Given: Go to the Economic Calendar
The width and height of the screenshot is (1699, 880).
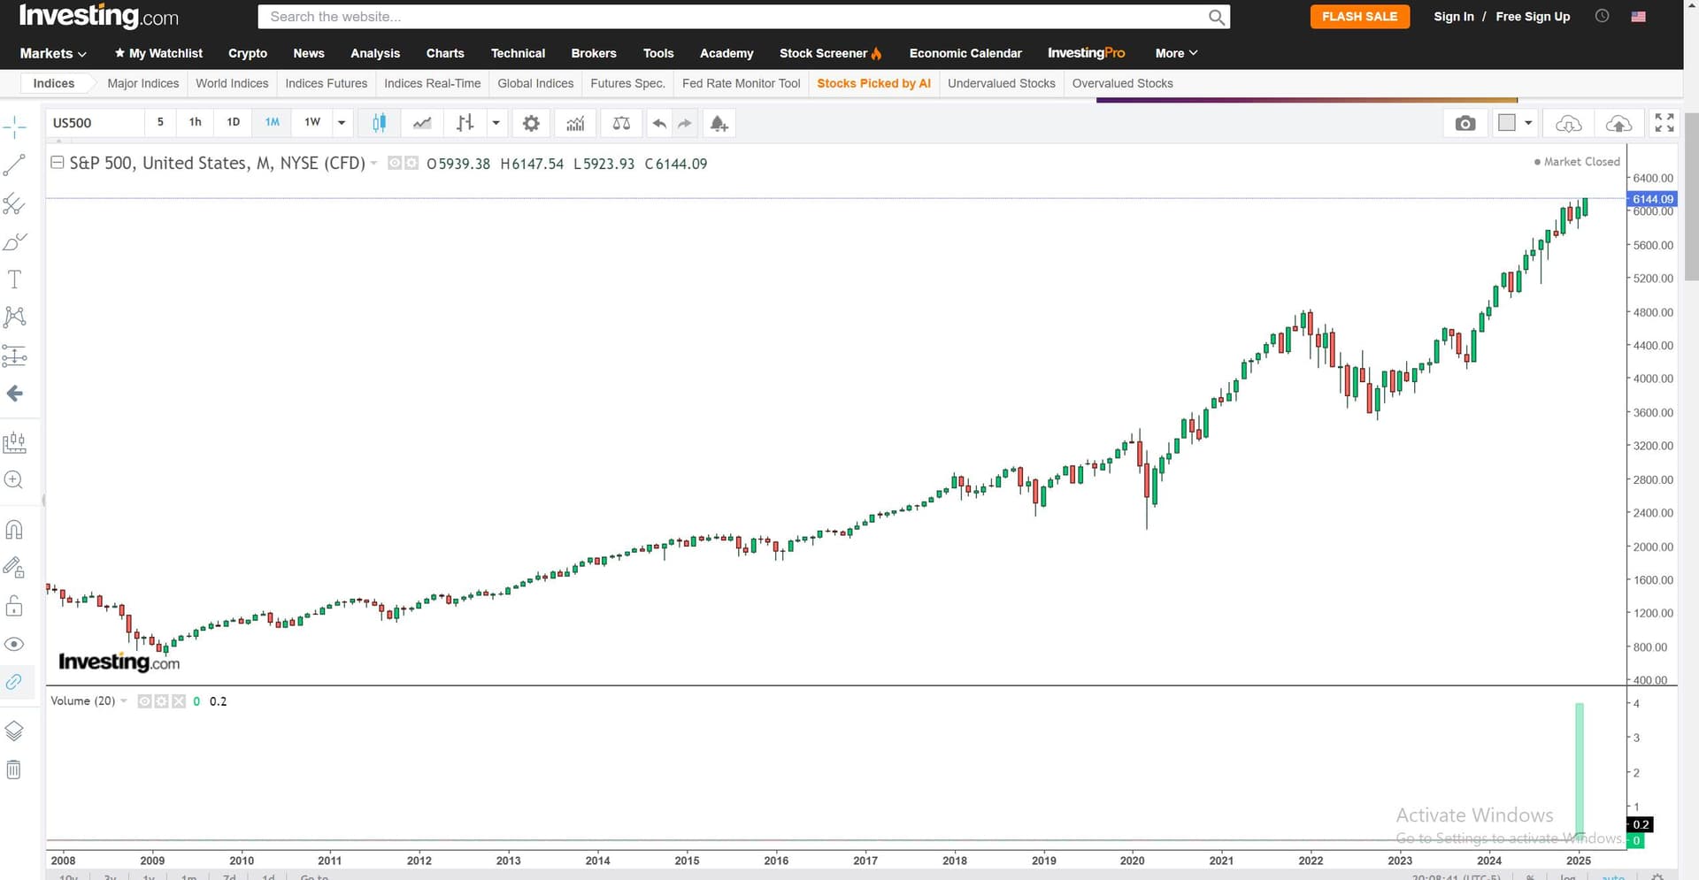Looking at the screenshot, I should click(965, 53).
